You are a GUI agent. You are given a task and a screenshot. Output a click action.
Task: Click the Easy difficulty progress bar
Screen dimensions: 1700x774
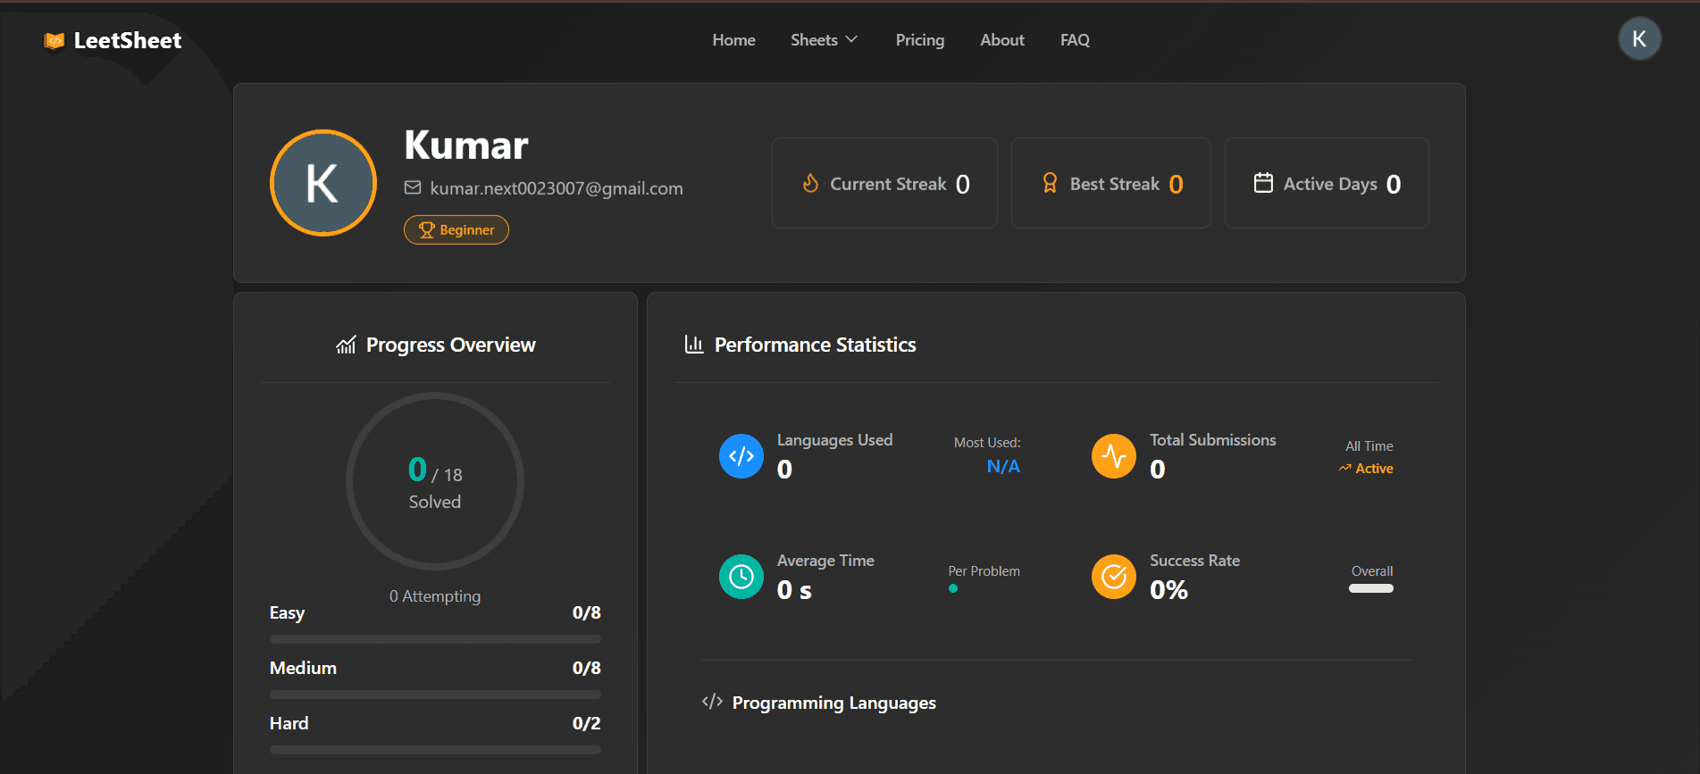tap(435, 639)
